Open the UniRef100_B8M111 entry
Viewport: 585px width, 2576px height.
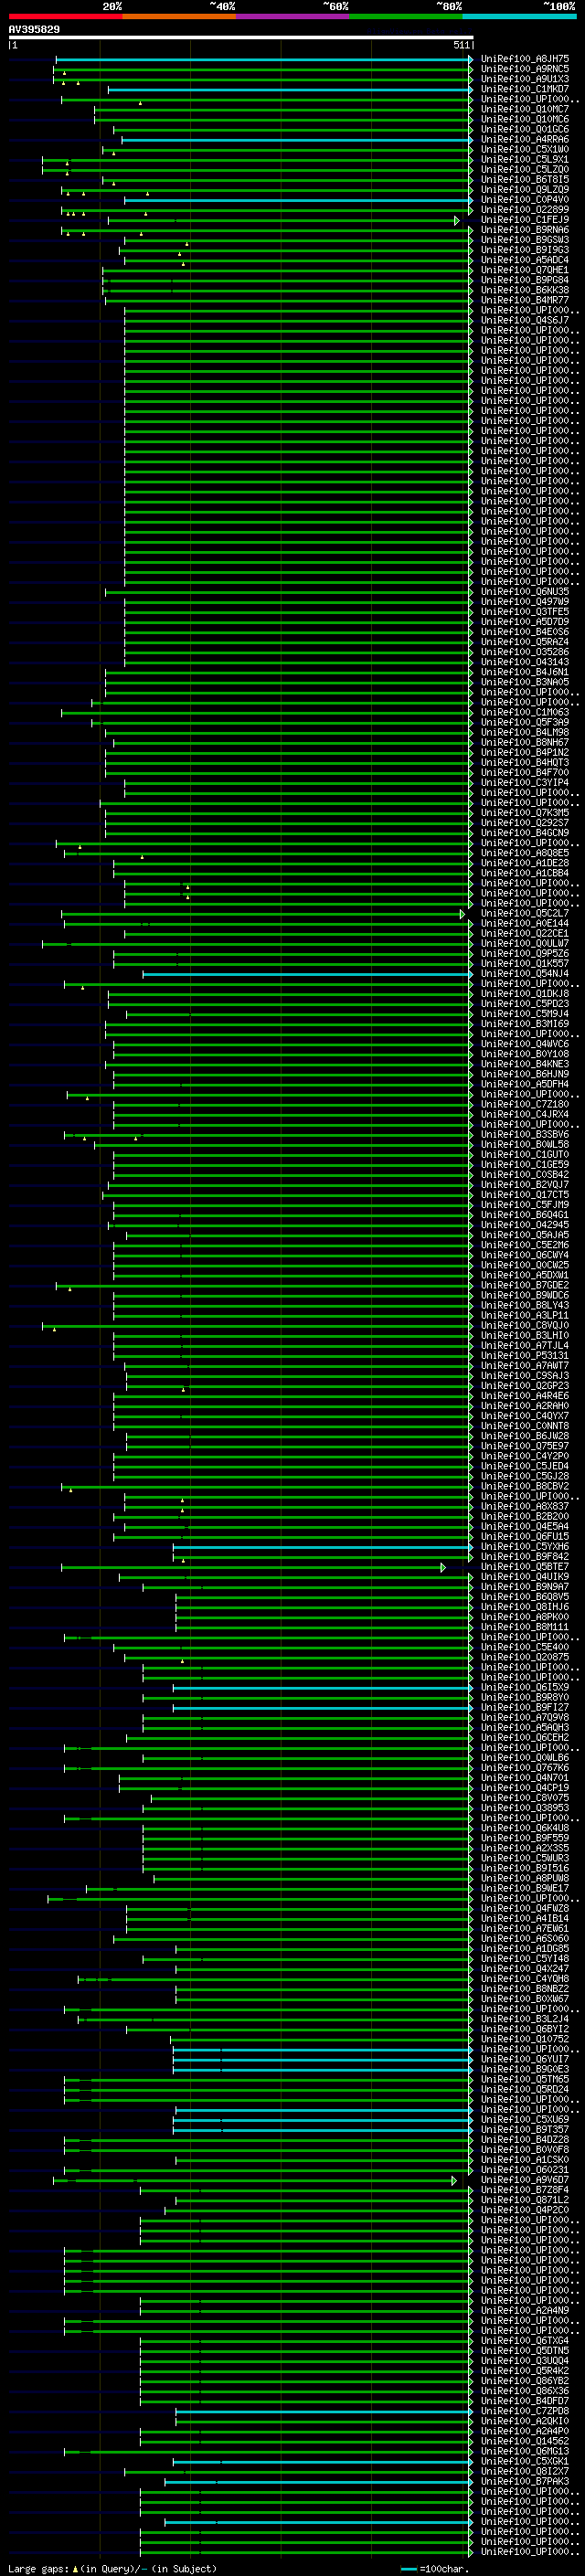coord(525,1627)
